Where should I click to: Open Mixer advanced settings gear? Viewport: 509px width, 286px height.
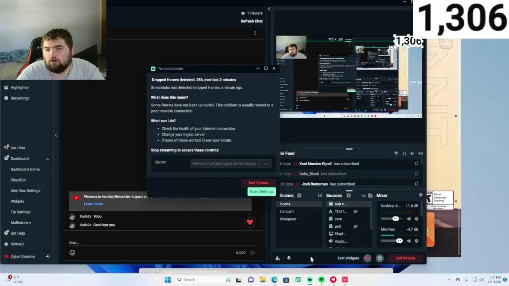[x=421, y=195]
